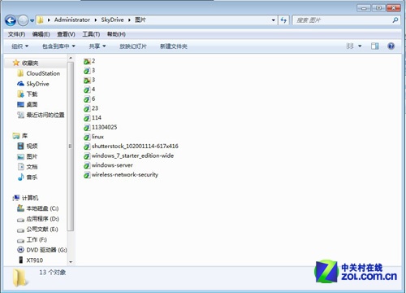Open 文档 library
The height and width of the screenshot is (293, 406).
click(x=32, y=167)
